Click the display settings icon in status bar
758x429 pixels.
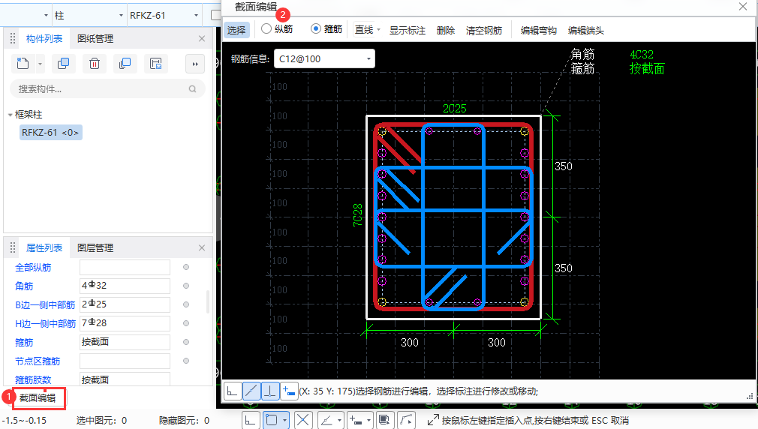[x=384, y=420]
